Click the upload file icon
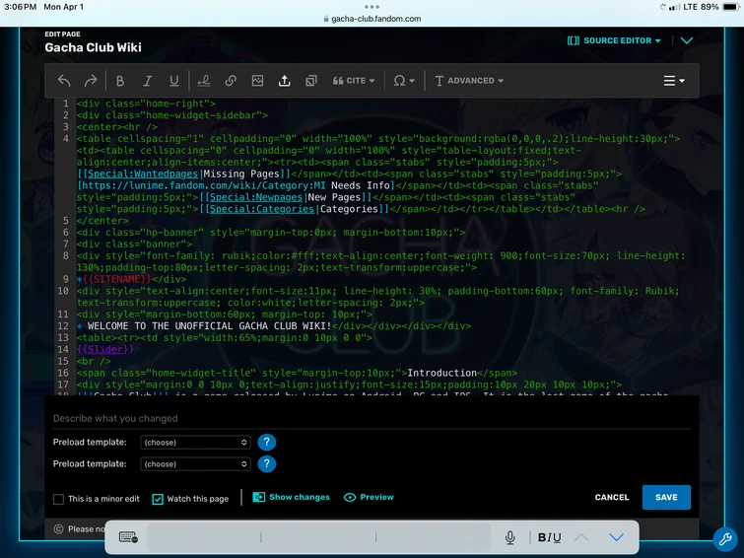The width and height of the screenshot is (744, 558). point(285,81)
